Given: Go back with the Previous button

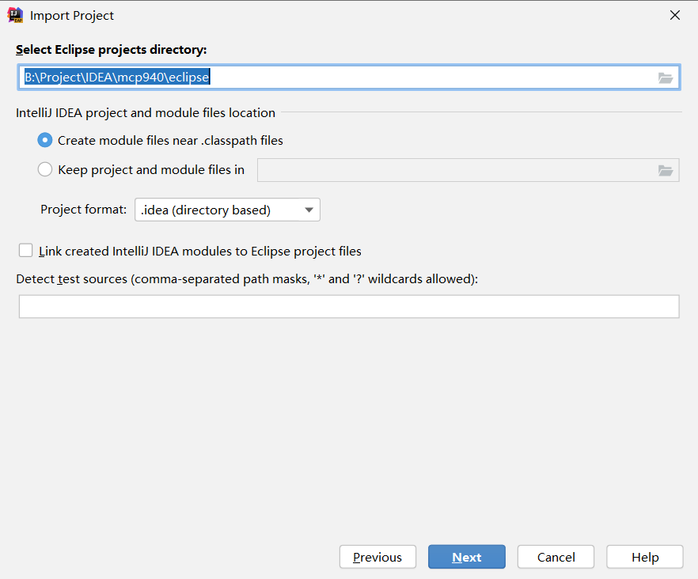Looking at the screenshot, I should click(x=377, y=557).
